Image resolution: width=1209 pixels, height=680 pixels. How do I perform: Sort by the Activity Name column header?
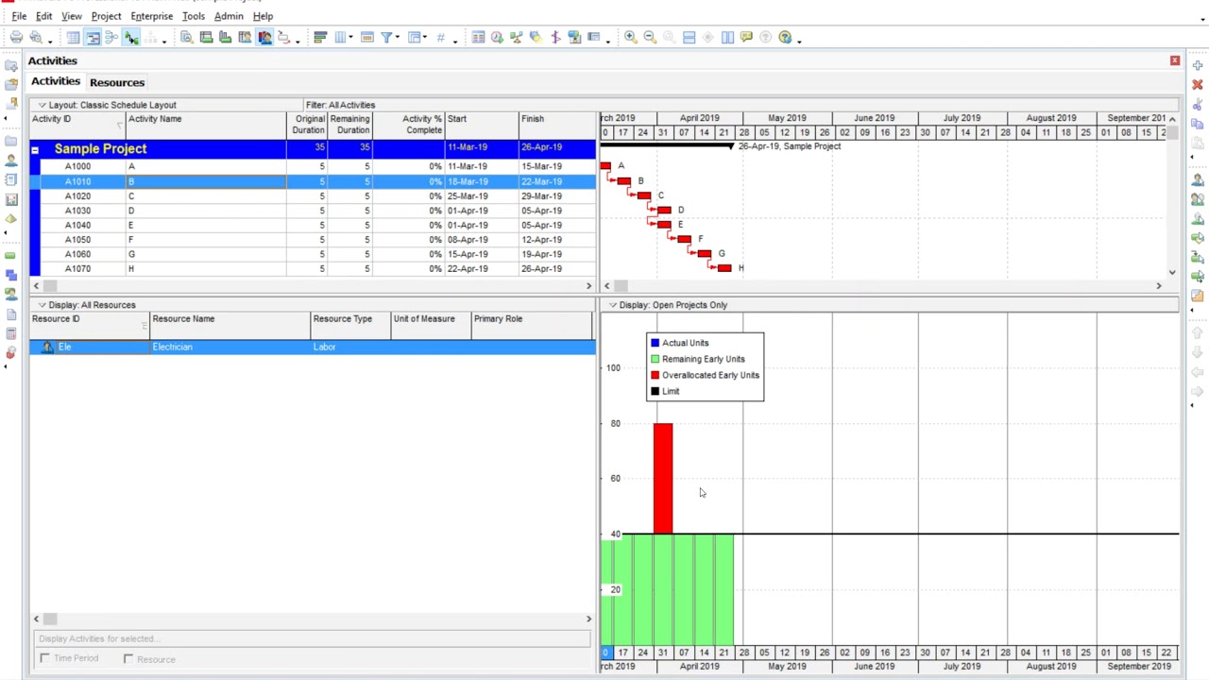coord(206,125)
